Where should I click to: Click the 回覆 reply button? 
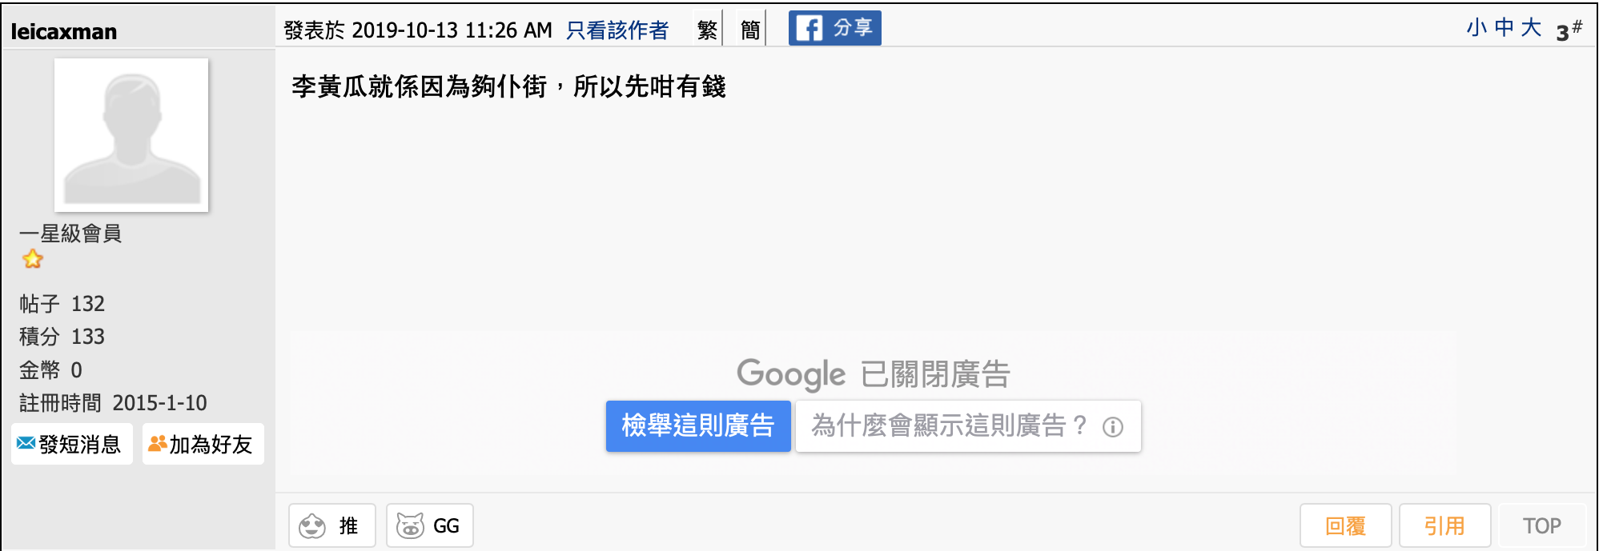coord(1345,525)
